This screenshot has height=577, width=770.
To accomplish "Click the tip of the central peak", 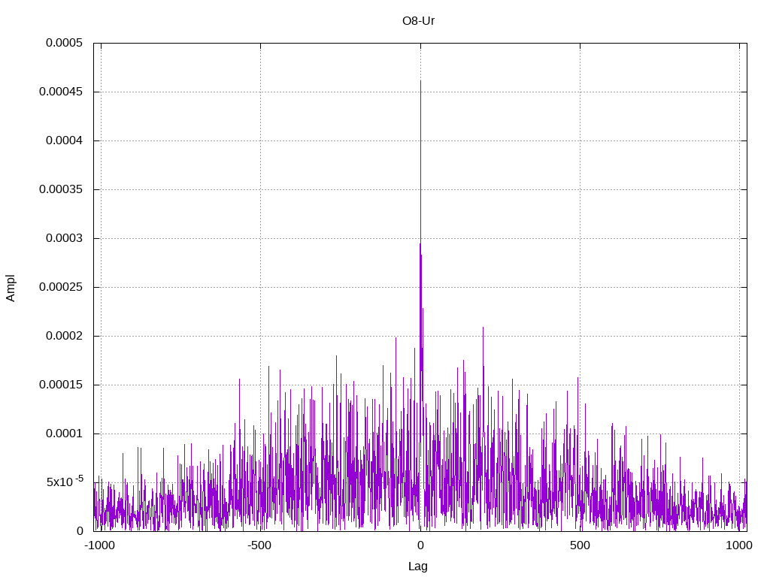I will click(420, 81).
